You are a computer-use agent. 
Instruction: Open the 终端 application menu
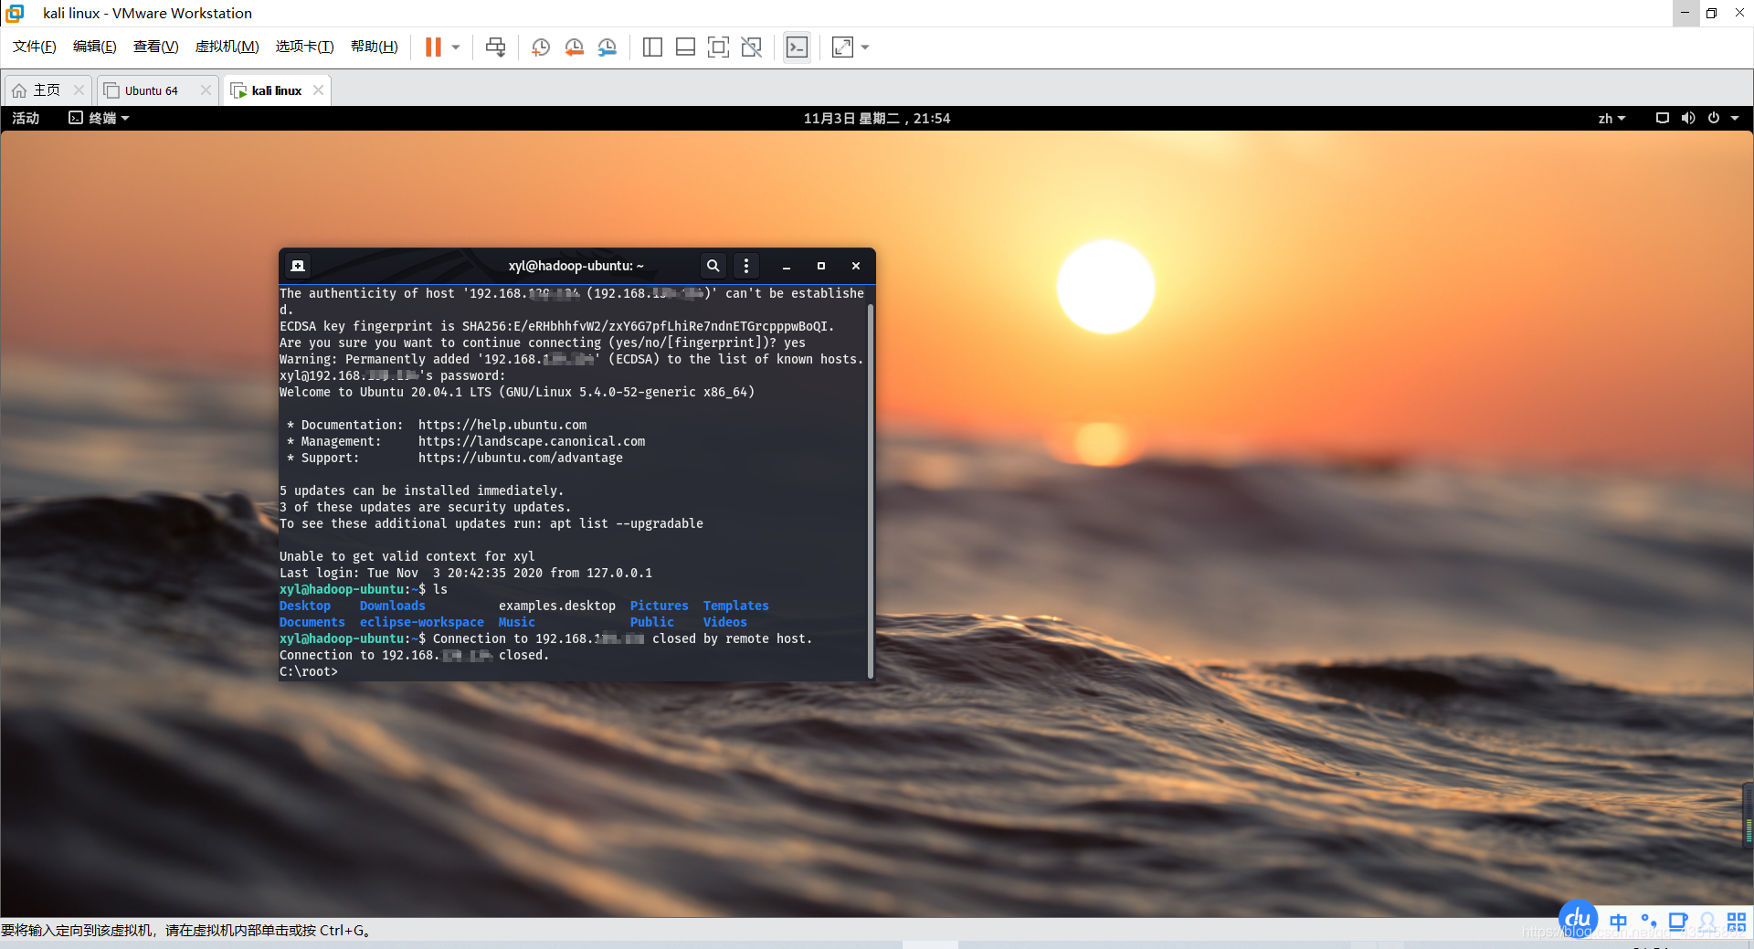[100, 119]
